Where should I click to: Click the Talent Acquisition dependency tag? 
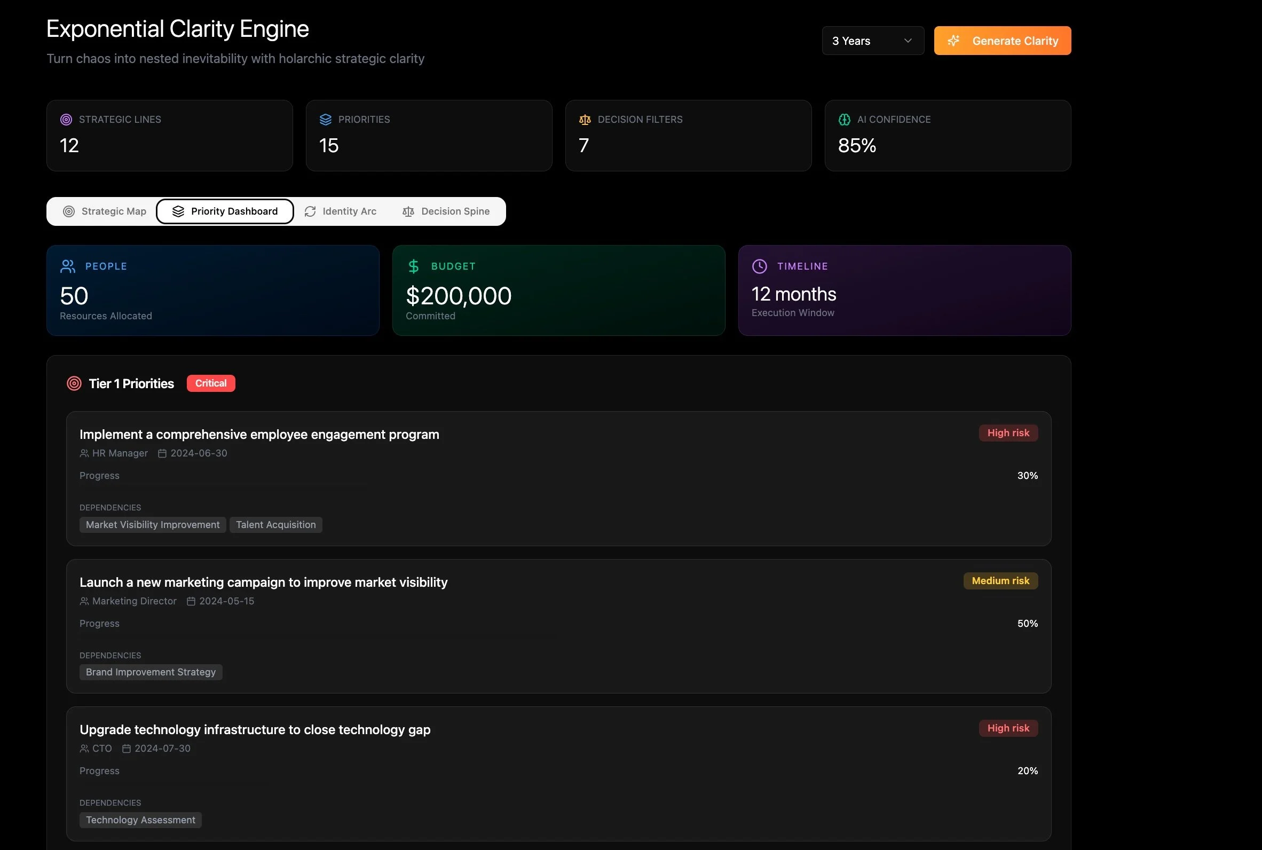275,525
